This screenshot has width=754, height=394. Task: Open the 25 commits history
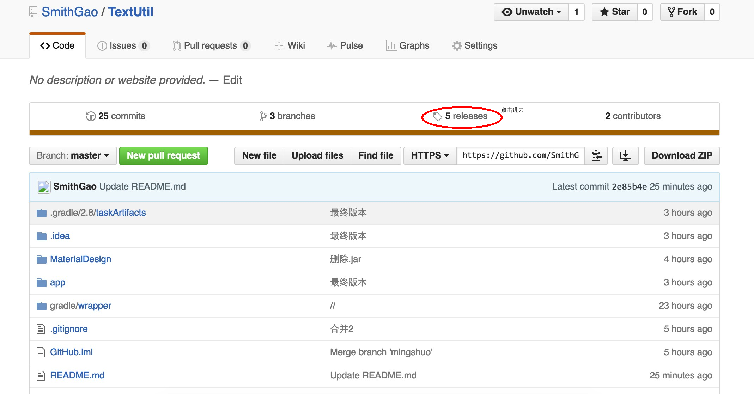pyautogui.click(x=116, y=116)
